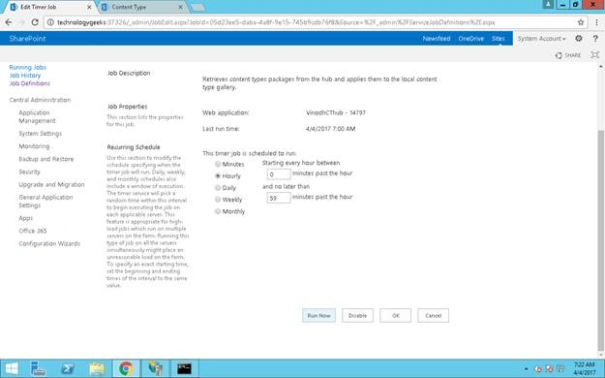Open Chrome profile user icon
The image size is (605, 378).
pos(548,4)
